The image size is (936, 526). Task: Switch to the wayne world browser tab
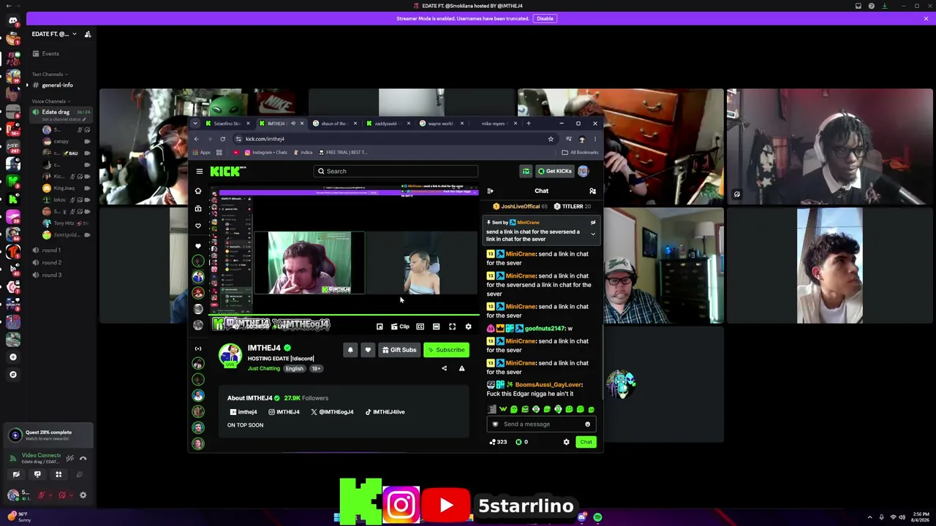coord(442,123)
